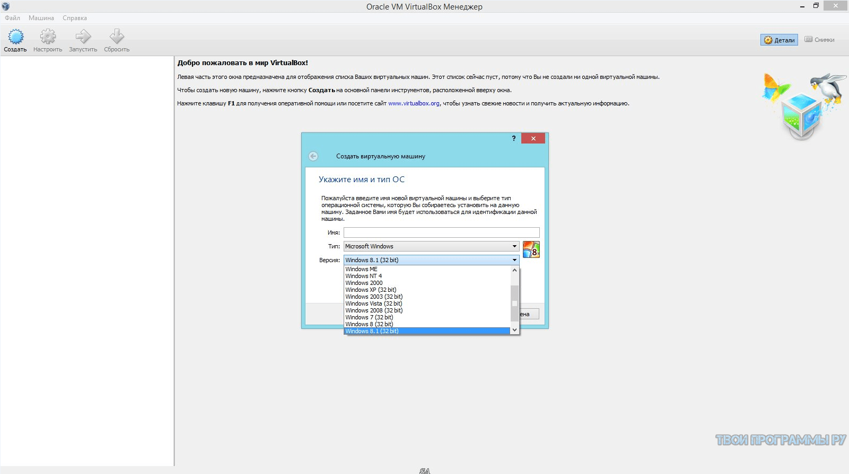849x474 pixels.
Task: Pick Windows 8.1 (32 bit) highlighted entry
Action: tap(372, 331)
